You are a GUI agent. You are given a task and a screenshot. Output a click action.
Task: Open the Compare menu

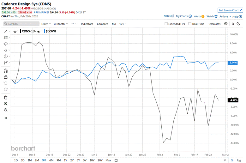pyautogui.click(x=102, y=24)
